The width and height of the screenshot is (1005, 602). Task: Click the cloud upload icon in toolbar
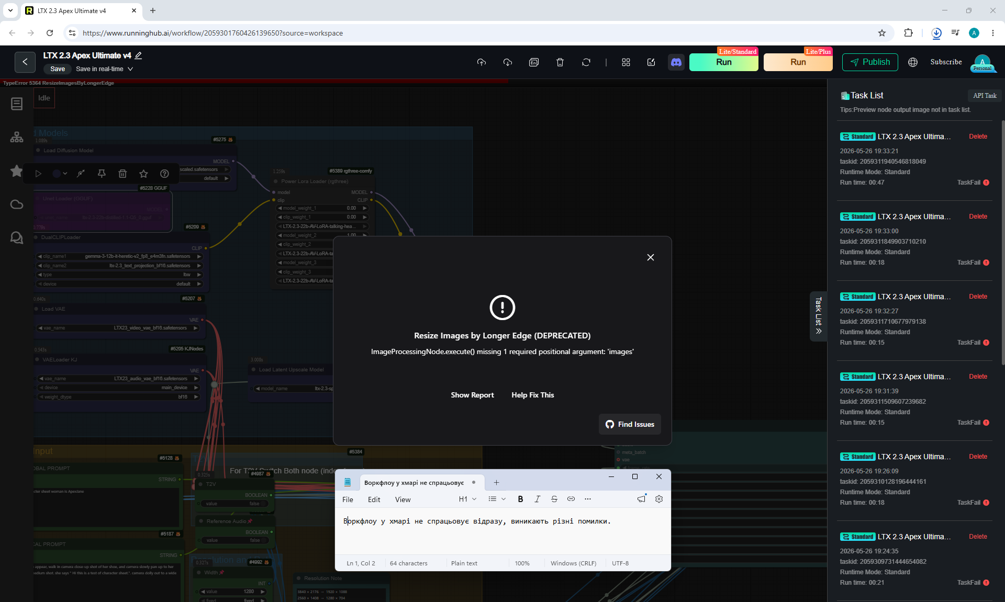click(482, 62)
